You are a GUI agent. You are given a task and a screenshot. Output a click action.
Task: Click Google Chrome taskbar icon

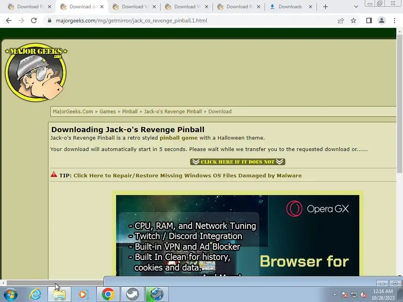[108, 294]
